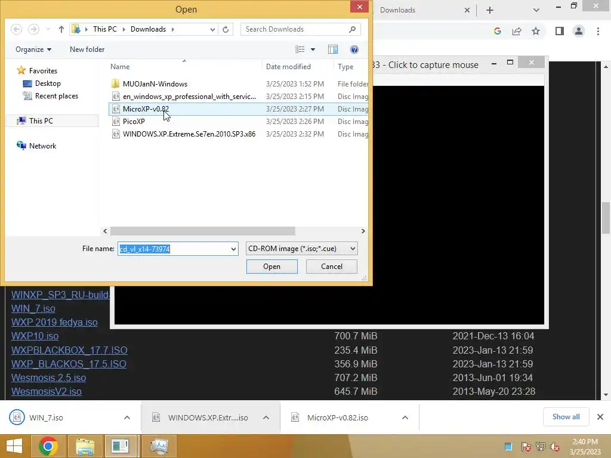
Task: Click the muted volume tray icon
Action: point(555,446)
